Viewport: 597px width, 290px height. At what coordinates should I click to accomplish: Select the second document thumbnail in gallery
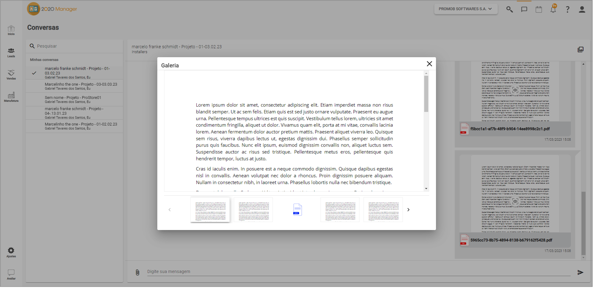pos(253,210)
